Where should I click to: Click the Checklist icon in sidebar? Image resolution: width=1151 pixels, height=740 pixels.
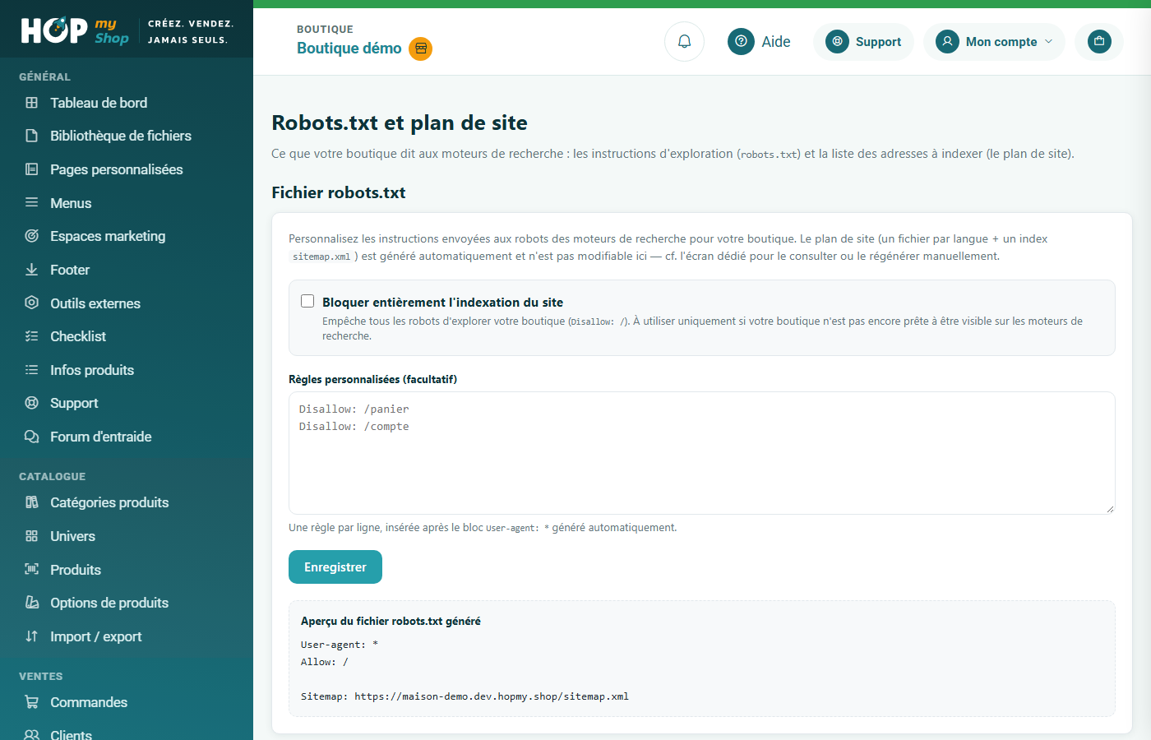point(32,336)
